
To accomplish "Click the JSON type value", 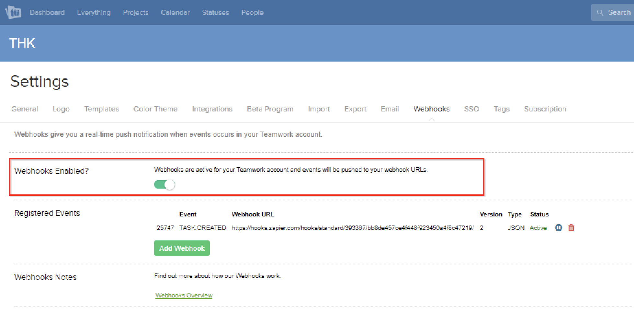I will pos(516,228).
